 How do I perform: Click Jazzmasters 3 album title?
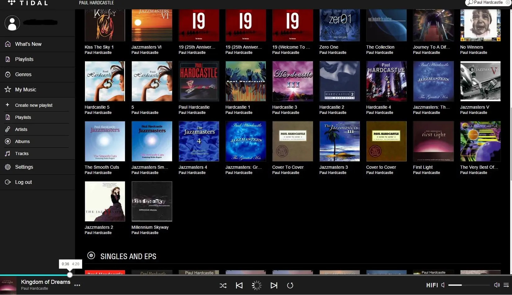334,167
